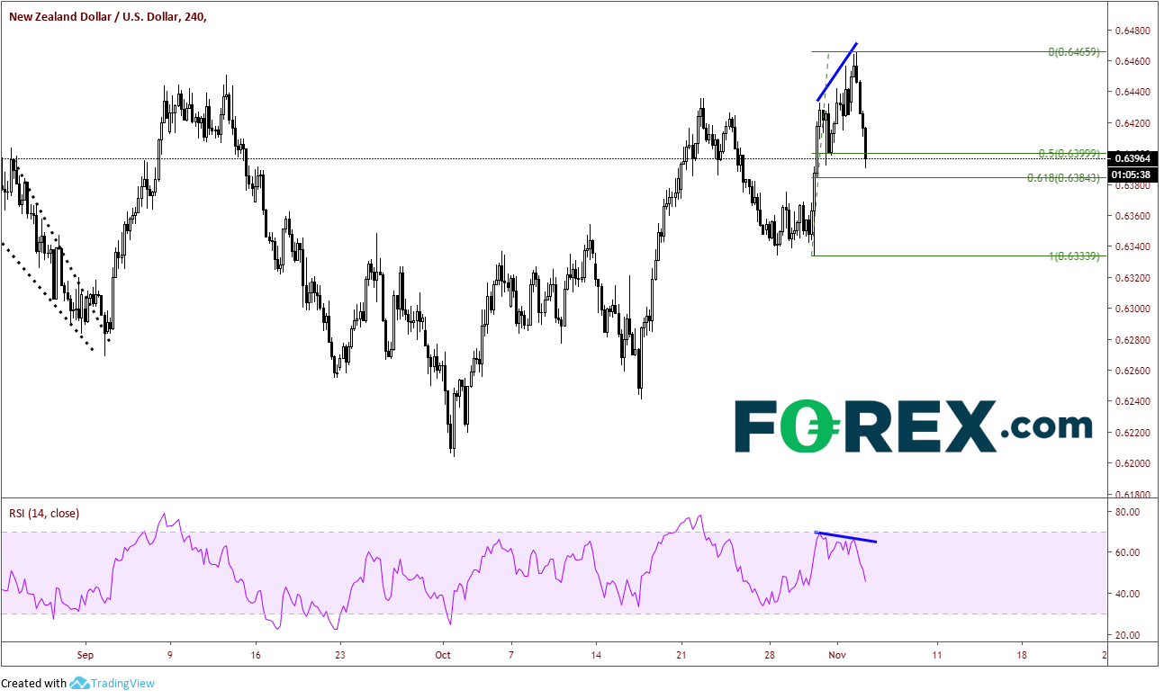This screenshot has width=1164, height=699.
Task: Click the 0.64400 price axis label
Action: point(1131,93)
